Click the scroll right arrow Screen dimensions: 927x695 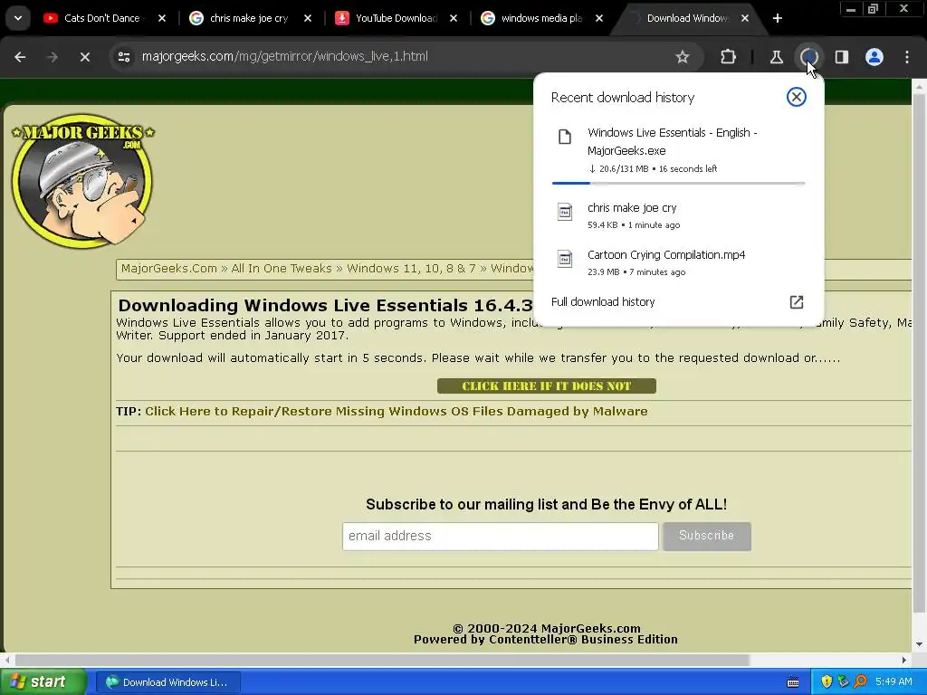click(x=904, y=660)
